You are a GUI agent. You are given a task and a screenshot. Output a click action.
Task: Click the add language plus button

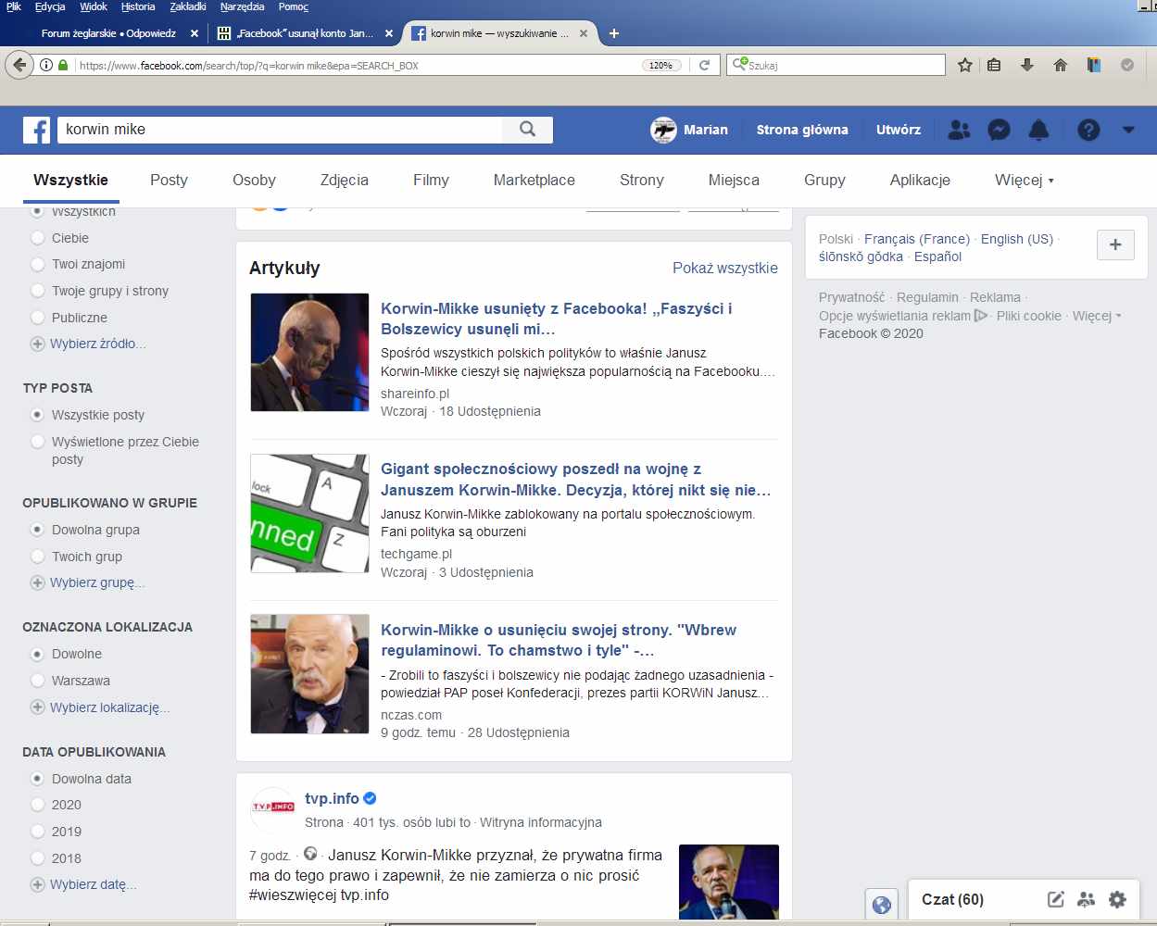tap(1115, 244)
